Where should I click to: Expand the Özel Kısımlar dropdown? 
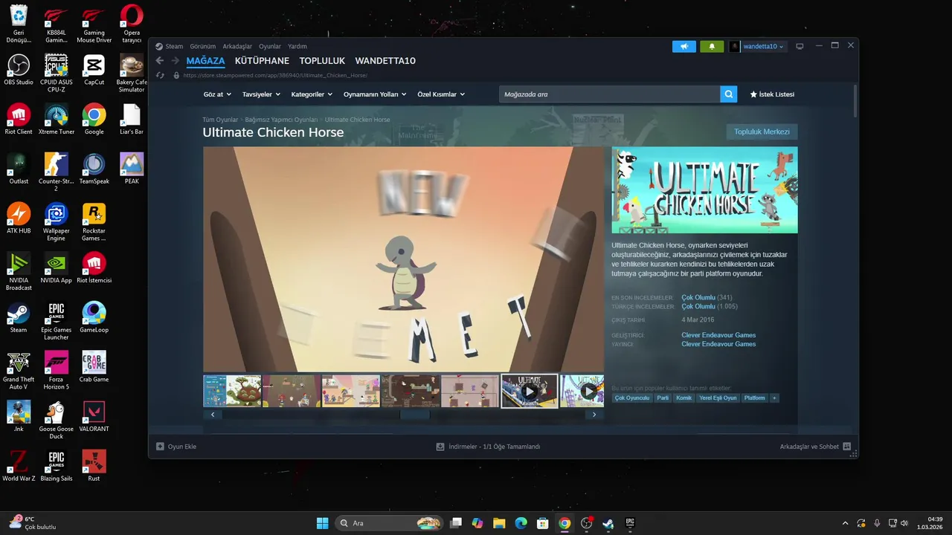(x=441, y=94)
